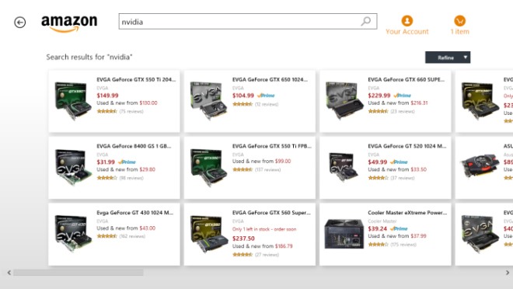Image resolution: width=513 pixels, height=289 pixels.
Task: Click the $104.99 price
Action: click(243, 96)
